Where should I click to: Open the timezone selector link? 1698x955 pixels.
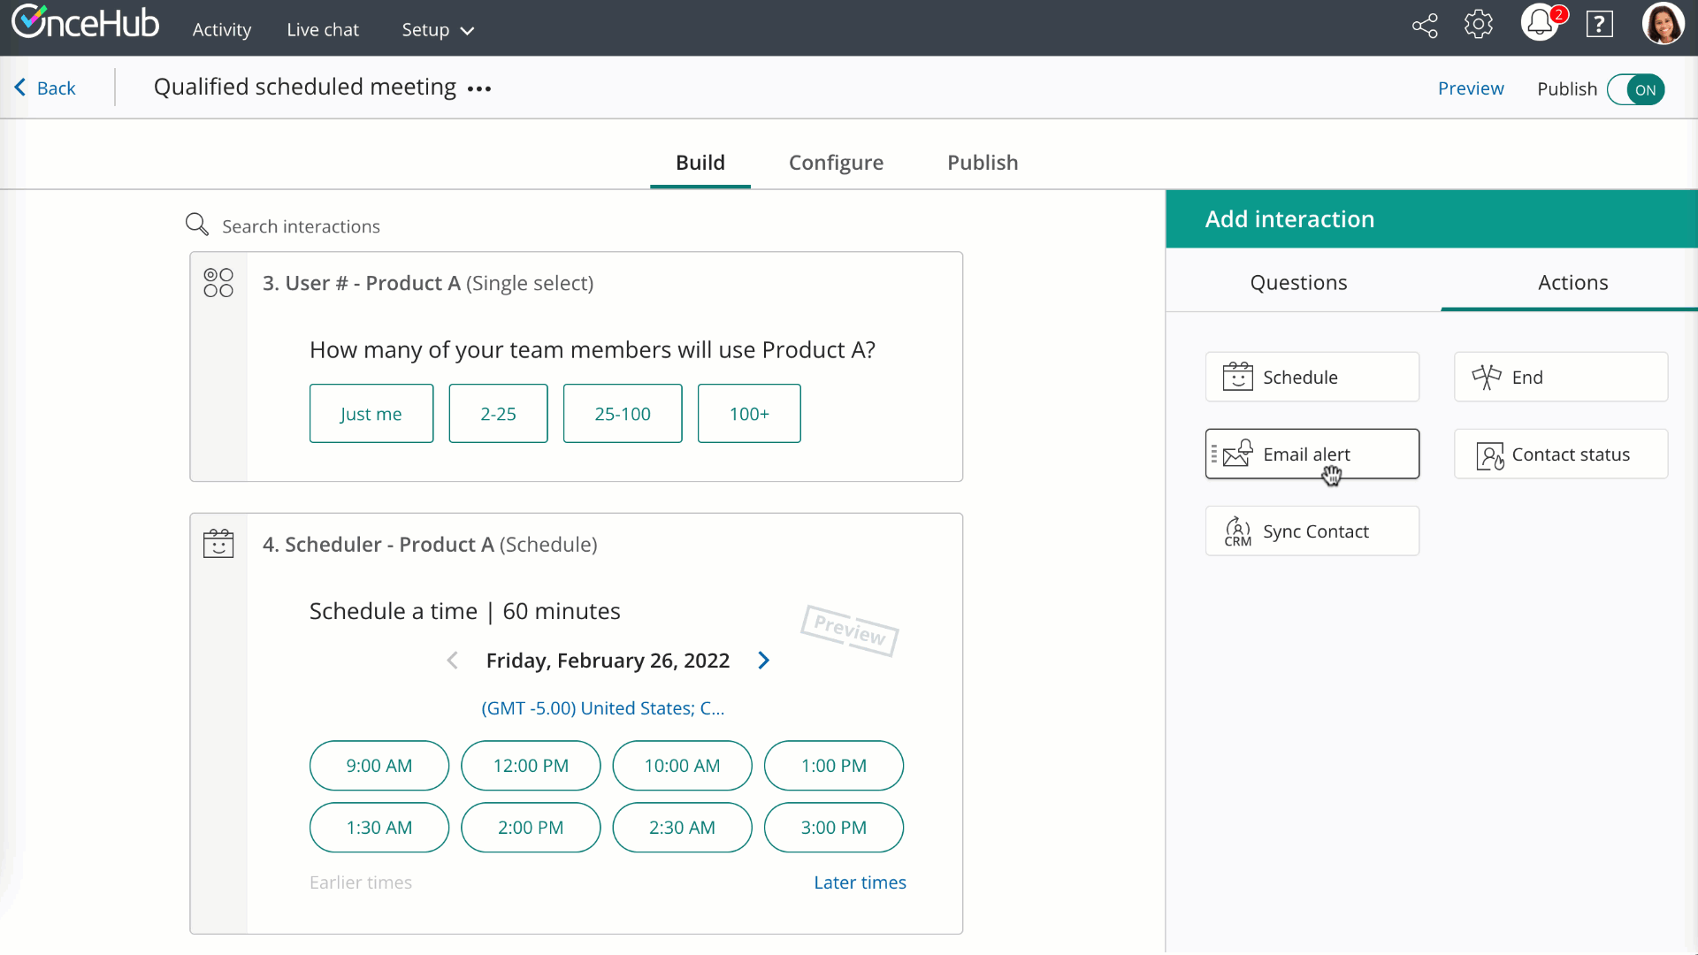point(602,708)
